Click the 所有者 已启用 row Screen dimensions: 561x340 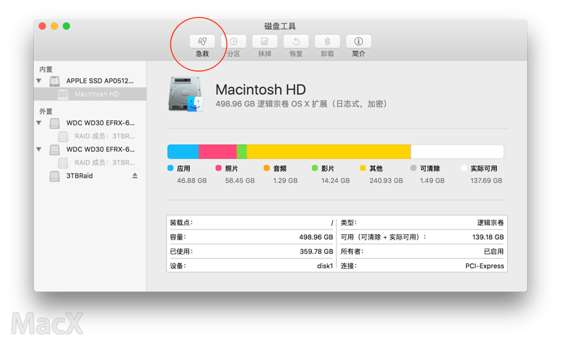(x=422, y=251)
